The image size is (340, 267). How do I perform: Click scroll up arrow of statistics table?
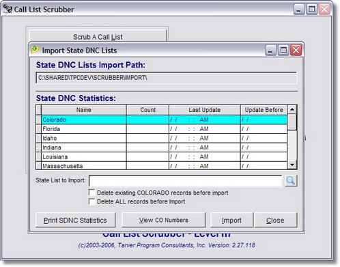click(292, 110)
